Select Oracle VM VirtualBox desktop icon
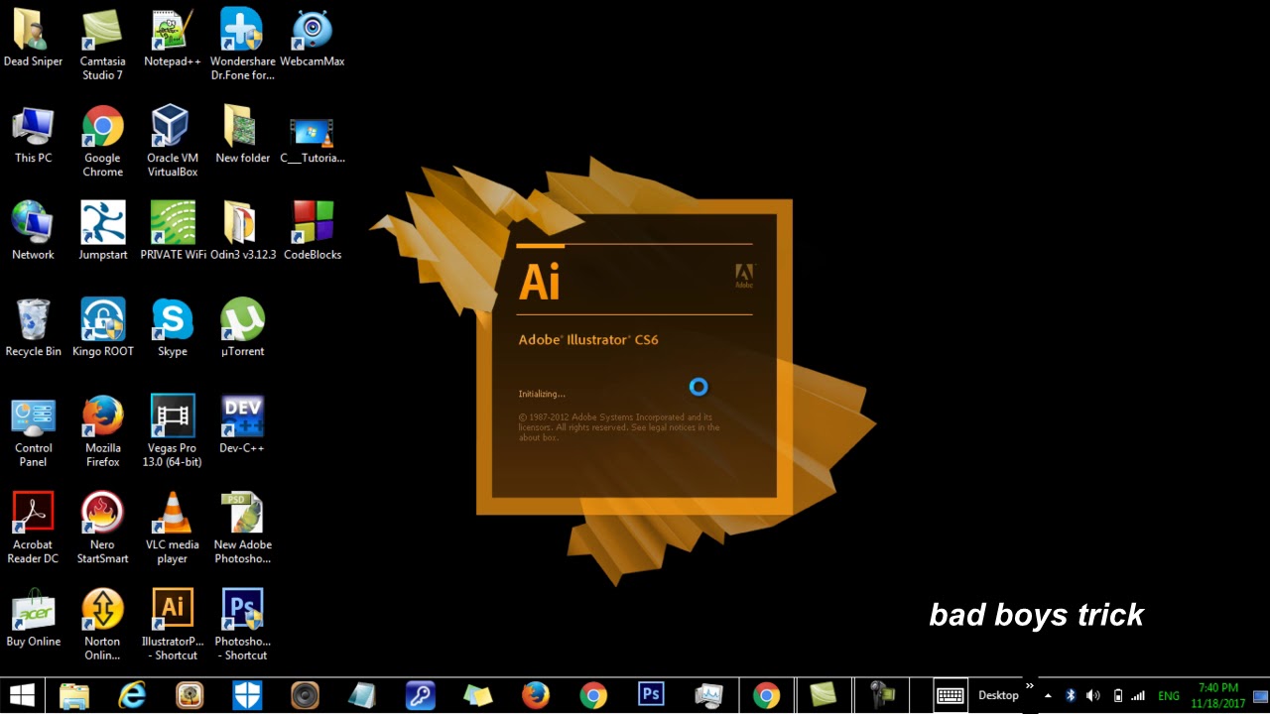The height and width of the screenshot is (714, 1270). tap(173, 142)
